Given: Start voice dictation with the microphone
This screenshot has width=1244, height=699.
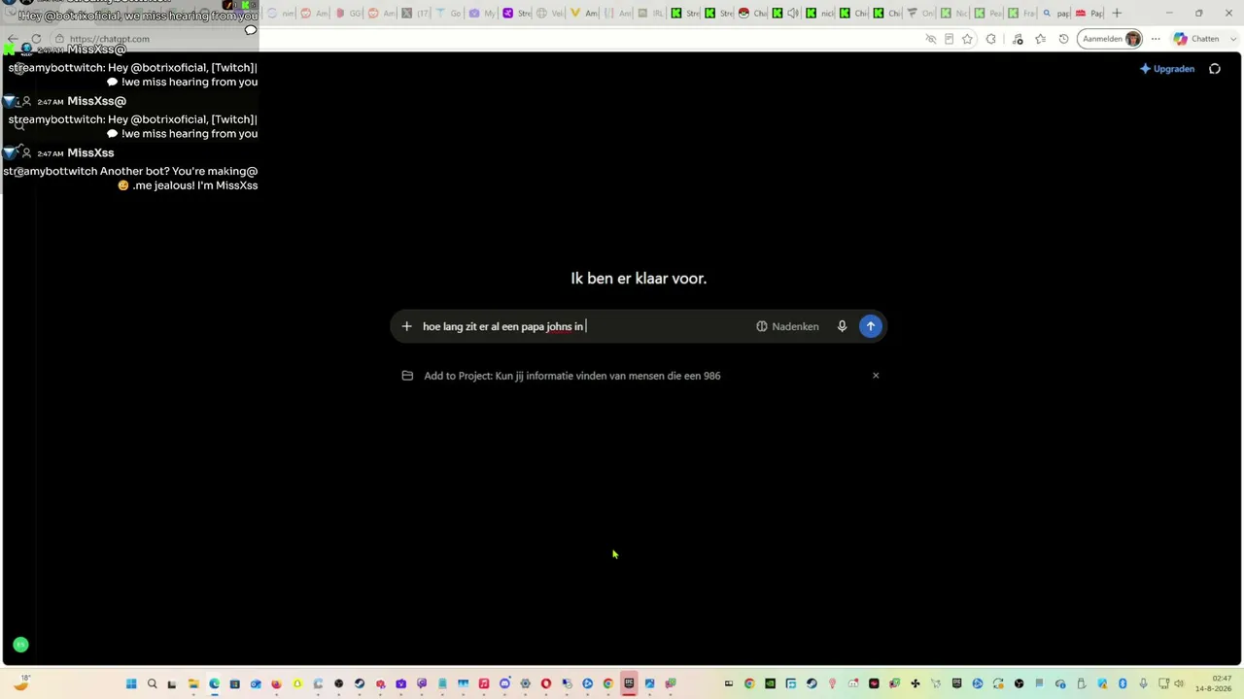Looking at the screenshot, I should pos(842,326).
